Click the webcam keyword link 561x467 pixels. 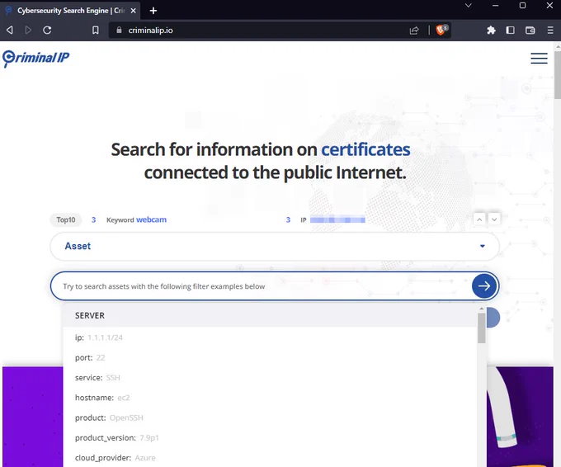pos(151,219)
